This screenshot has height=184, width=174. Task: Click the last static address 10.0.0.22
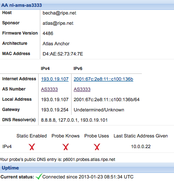click(x=141, y=146)
